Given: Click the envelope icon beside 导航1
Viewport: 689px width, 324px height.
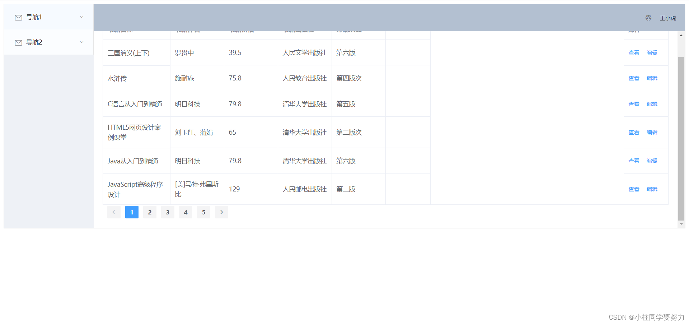Looking at the screenshot, I should click(x=18, y=18).
